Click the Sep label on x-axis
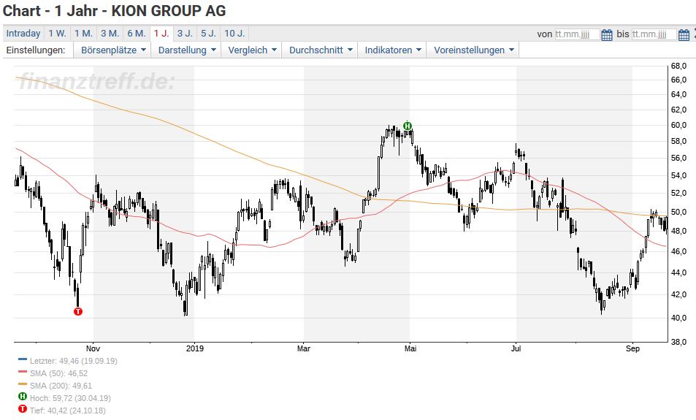 [x=632, y=348]
